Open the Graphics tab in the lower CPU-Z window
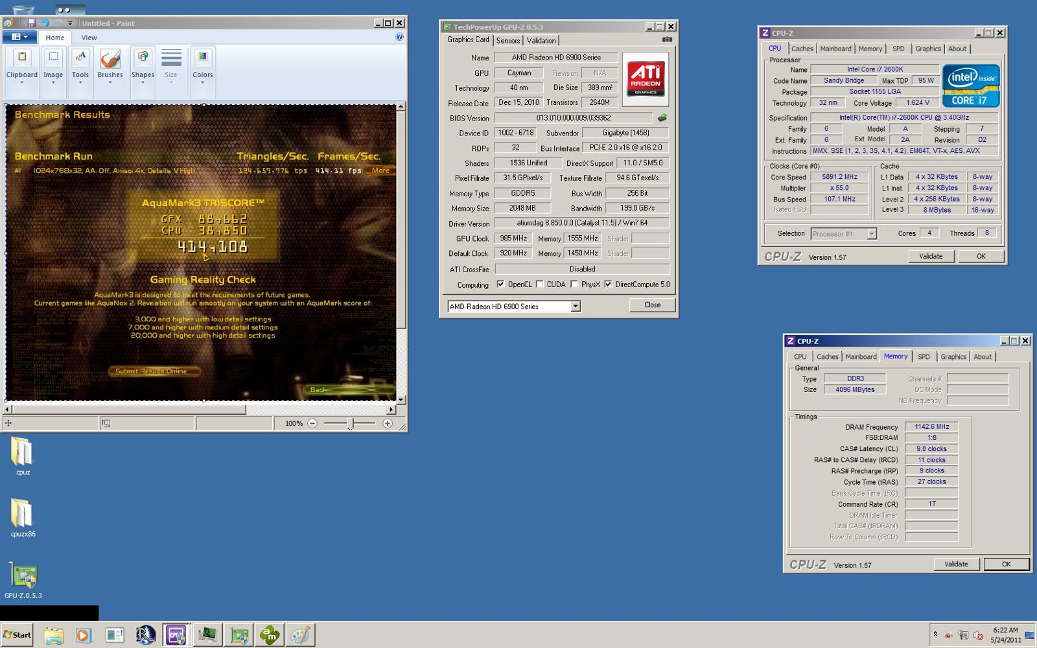This screenshot has height=648, width=1037. pyautogui.click(x=953, y=356)
